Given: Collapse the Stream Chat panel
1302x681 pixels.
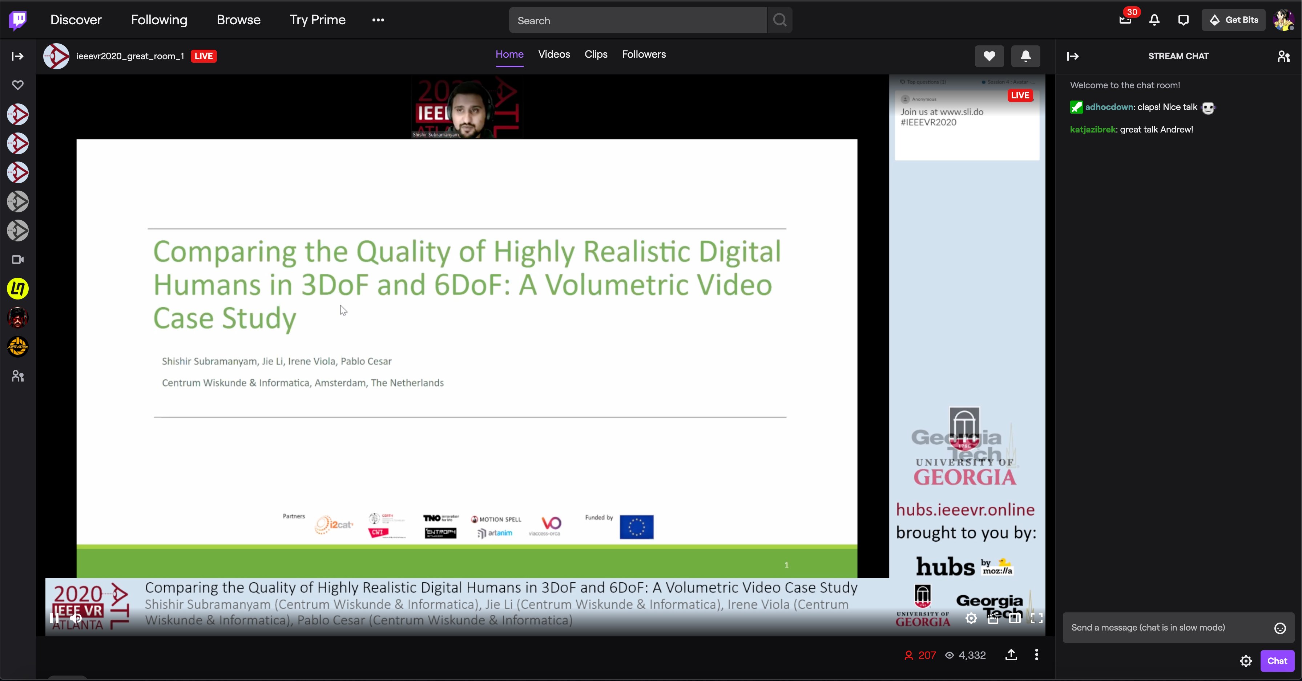Looking at the screenshot, I should [x=1073, y=56].
